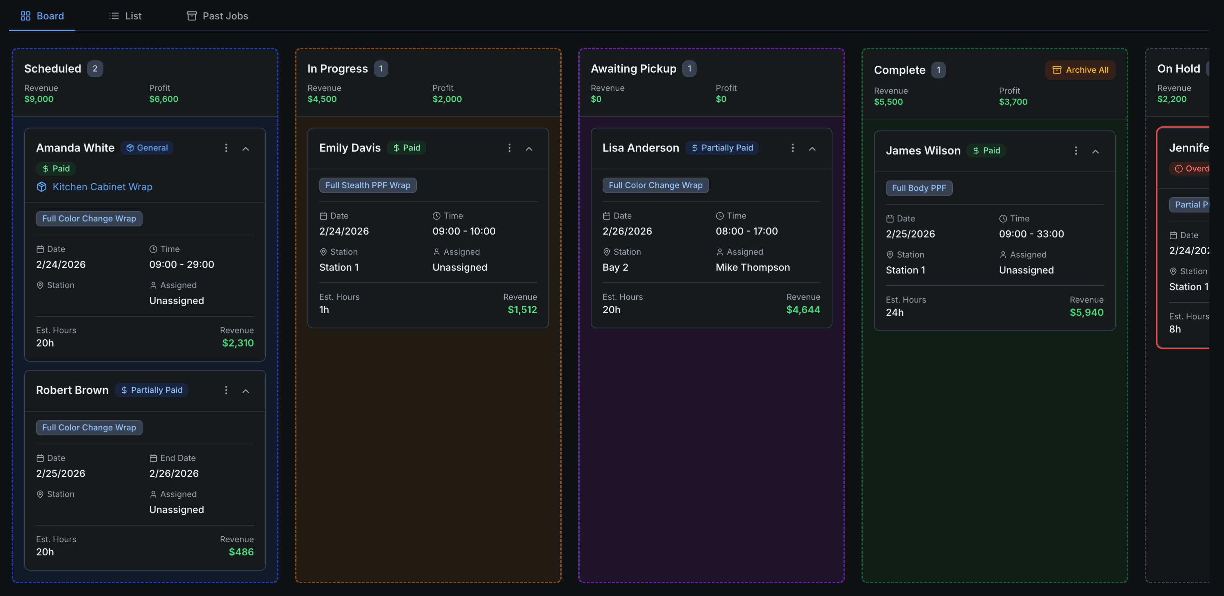Open Lisa Anderson card kebab menu
This screenshot has height=596, width=1224.
[x=793, y=148]
